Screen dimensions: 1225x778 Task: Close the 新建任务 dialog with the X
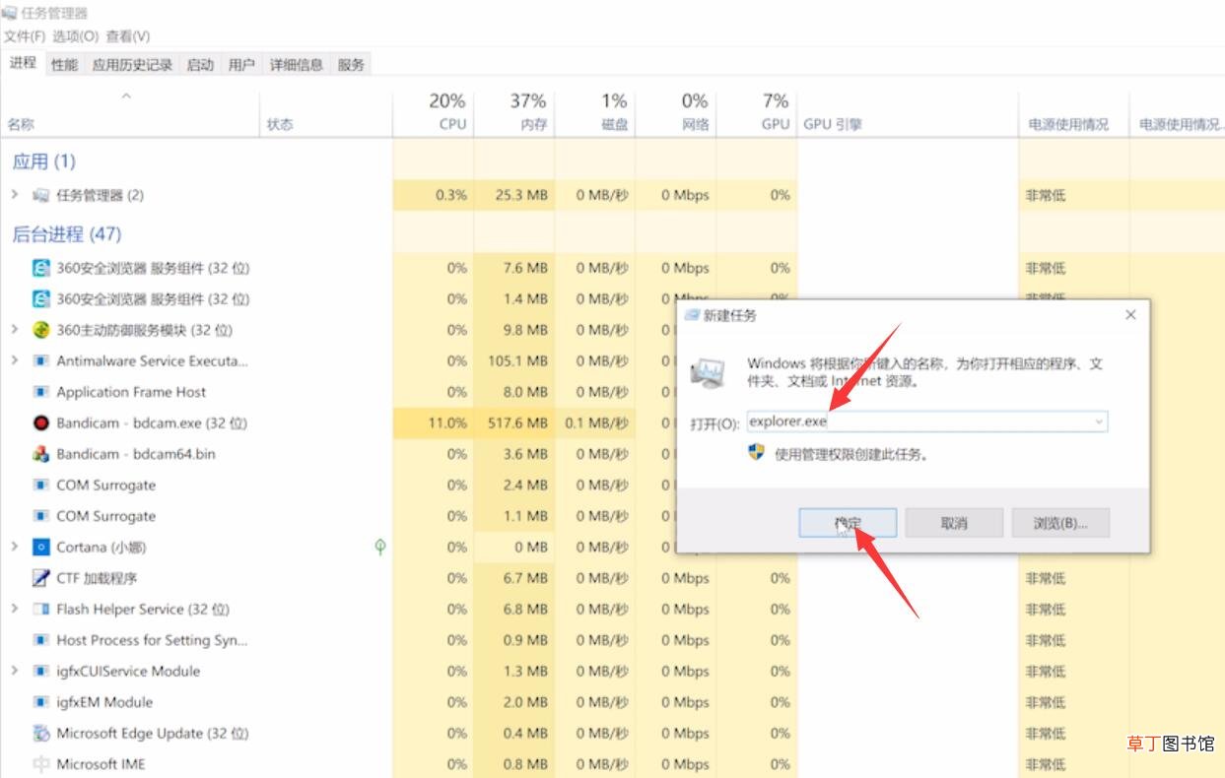click(x=1130, y=315)
